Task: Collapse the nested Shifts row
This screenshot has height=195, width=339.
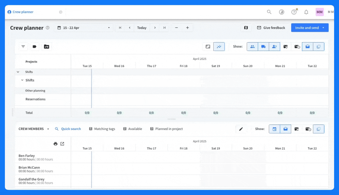Action: click(22, 80)
